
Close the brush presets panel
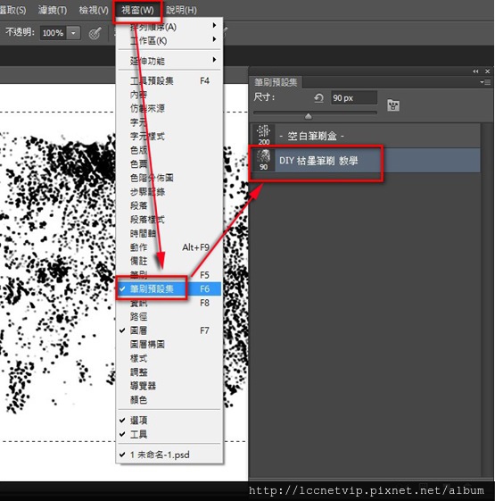pos(487,71)
